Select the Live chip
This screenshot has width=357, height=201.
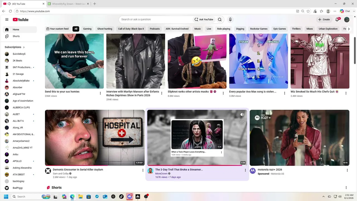tap(209, 29)
